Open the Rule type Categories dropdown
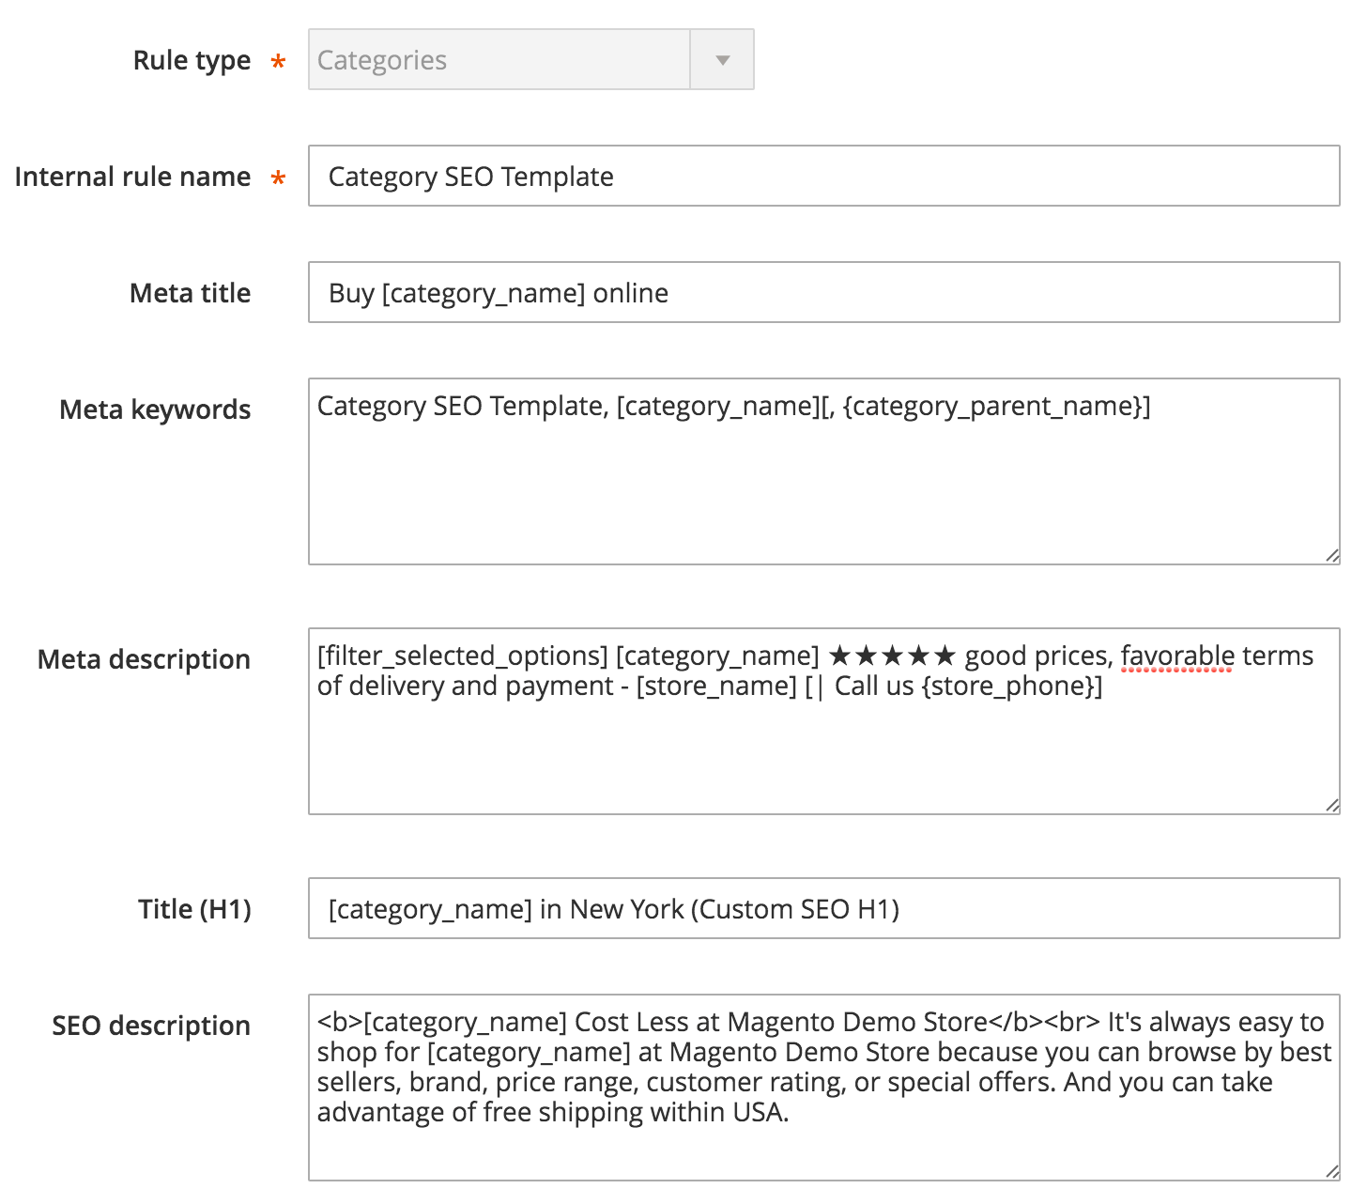Image resolution: width=1367 pixels, height=1204 pixels. click(x=530, y=59)
